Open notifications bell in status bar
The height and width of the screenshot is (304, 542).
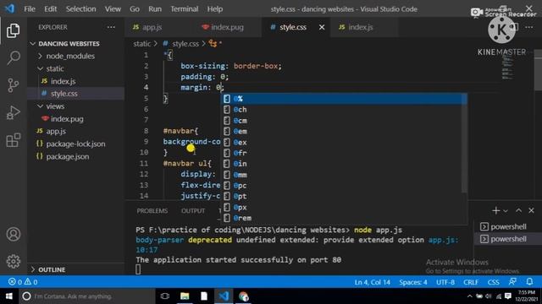click(x=529, y=282)
